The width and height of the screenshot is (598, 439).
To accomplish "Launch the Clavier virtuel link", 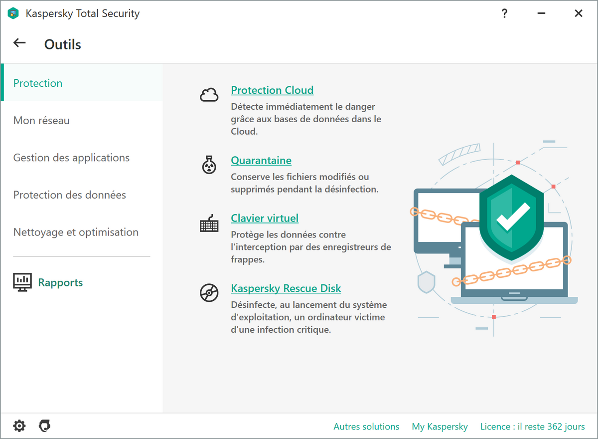I will click(265, 218).
